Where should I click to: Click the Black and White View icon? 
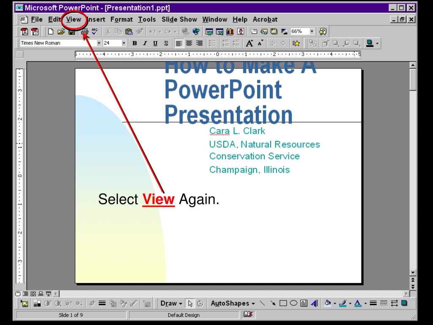click(284, 31)
